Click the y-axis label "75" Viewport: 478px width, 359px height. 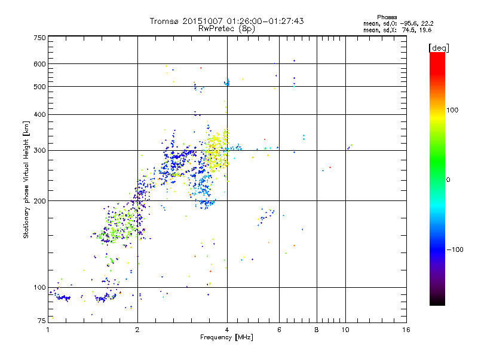42,321
